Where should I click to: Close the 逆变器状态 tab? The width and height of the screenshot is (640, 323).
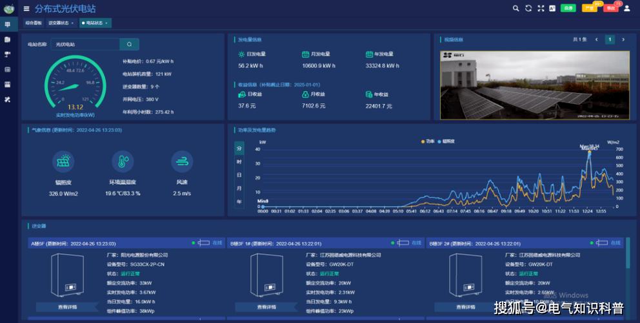point(73,23)
